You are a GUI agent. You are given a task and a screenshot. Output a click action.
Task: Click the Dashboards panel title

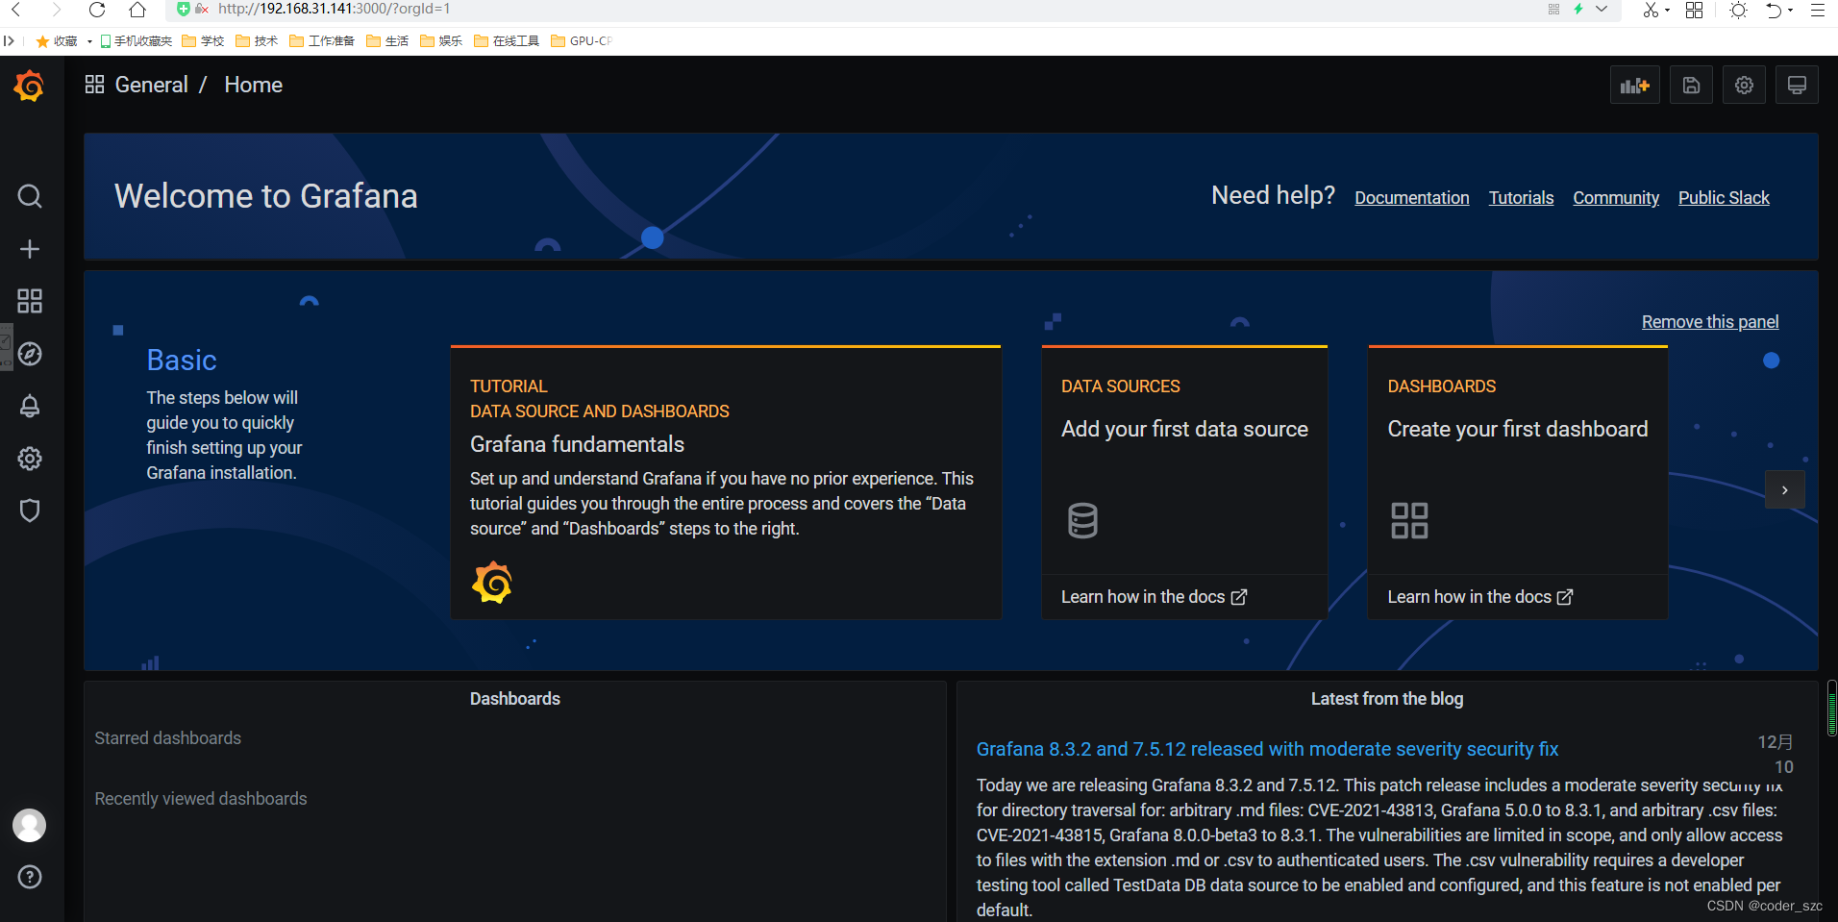pos(515,699)
